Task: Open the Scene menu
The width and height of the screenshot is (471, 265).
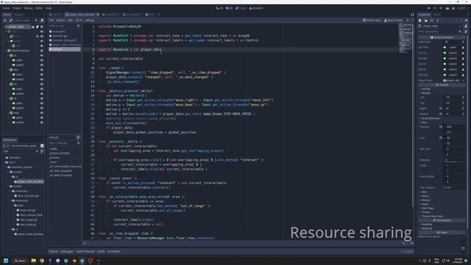Action: point(6,8)
